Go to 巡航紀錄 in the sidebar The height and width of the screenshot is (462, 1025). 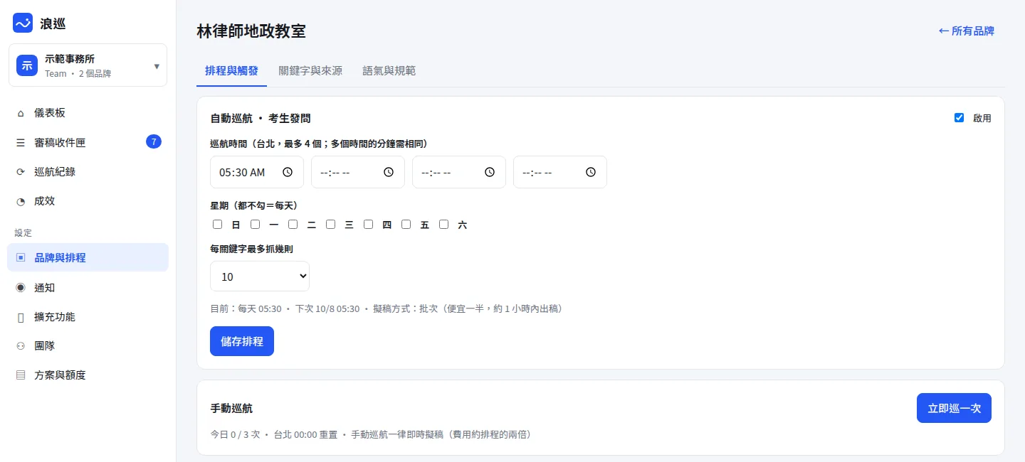tap(88, 172)
